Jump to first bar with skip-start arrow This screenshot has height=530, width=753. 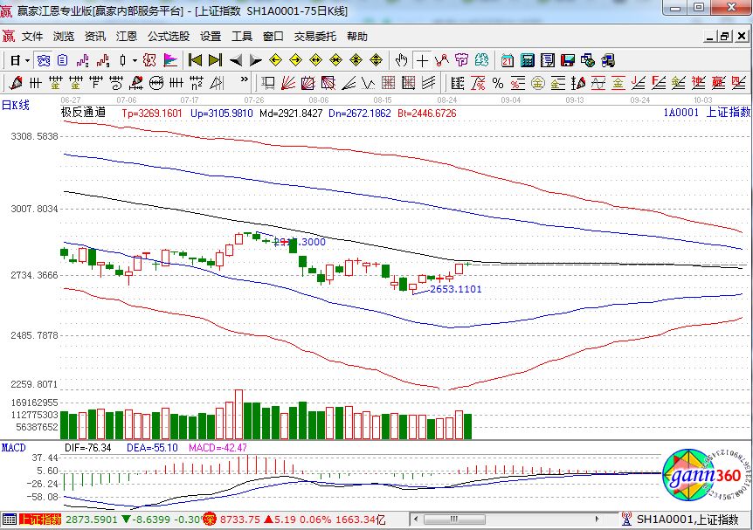click(x=195, y=60)
